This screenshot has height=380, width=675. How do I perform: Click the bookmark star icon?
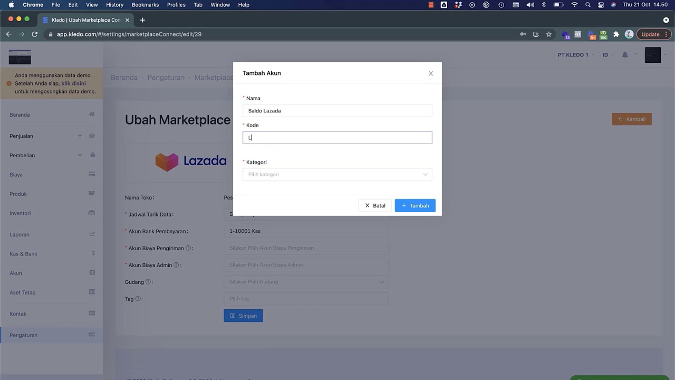[548, 34]
